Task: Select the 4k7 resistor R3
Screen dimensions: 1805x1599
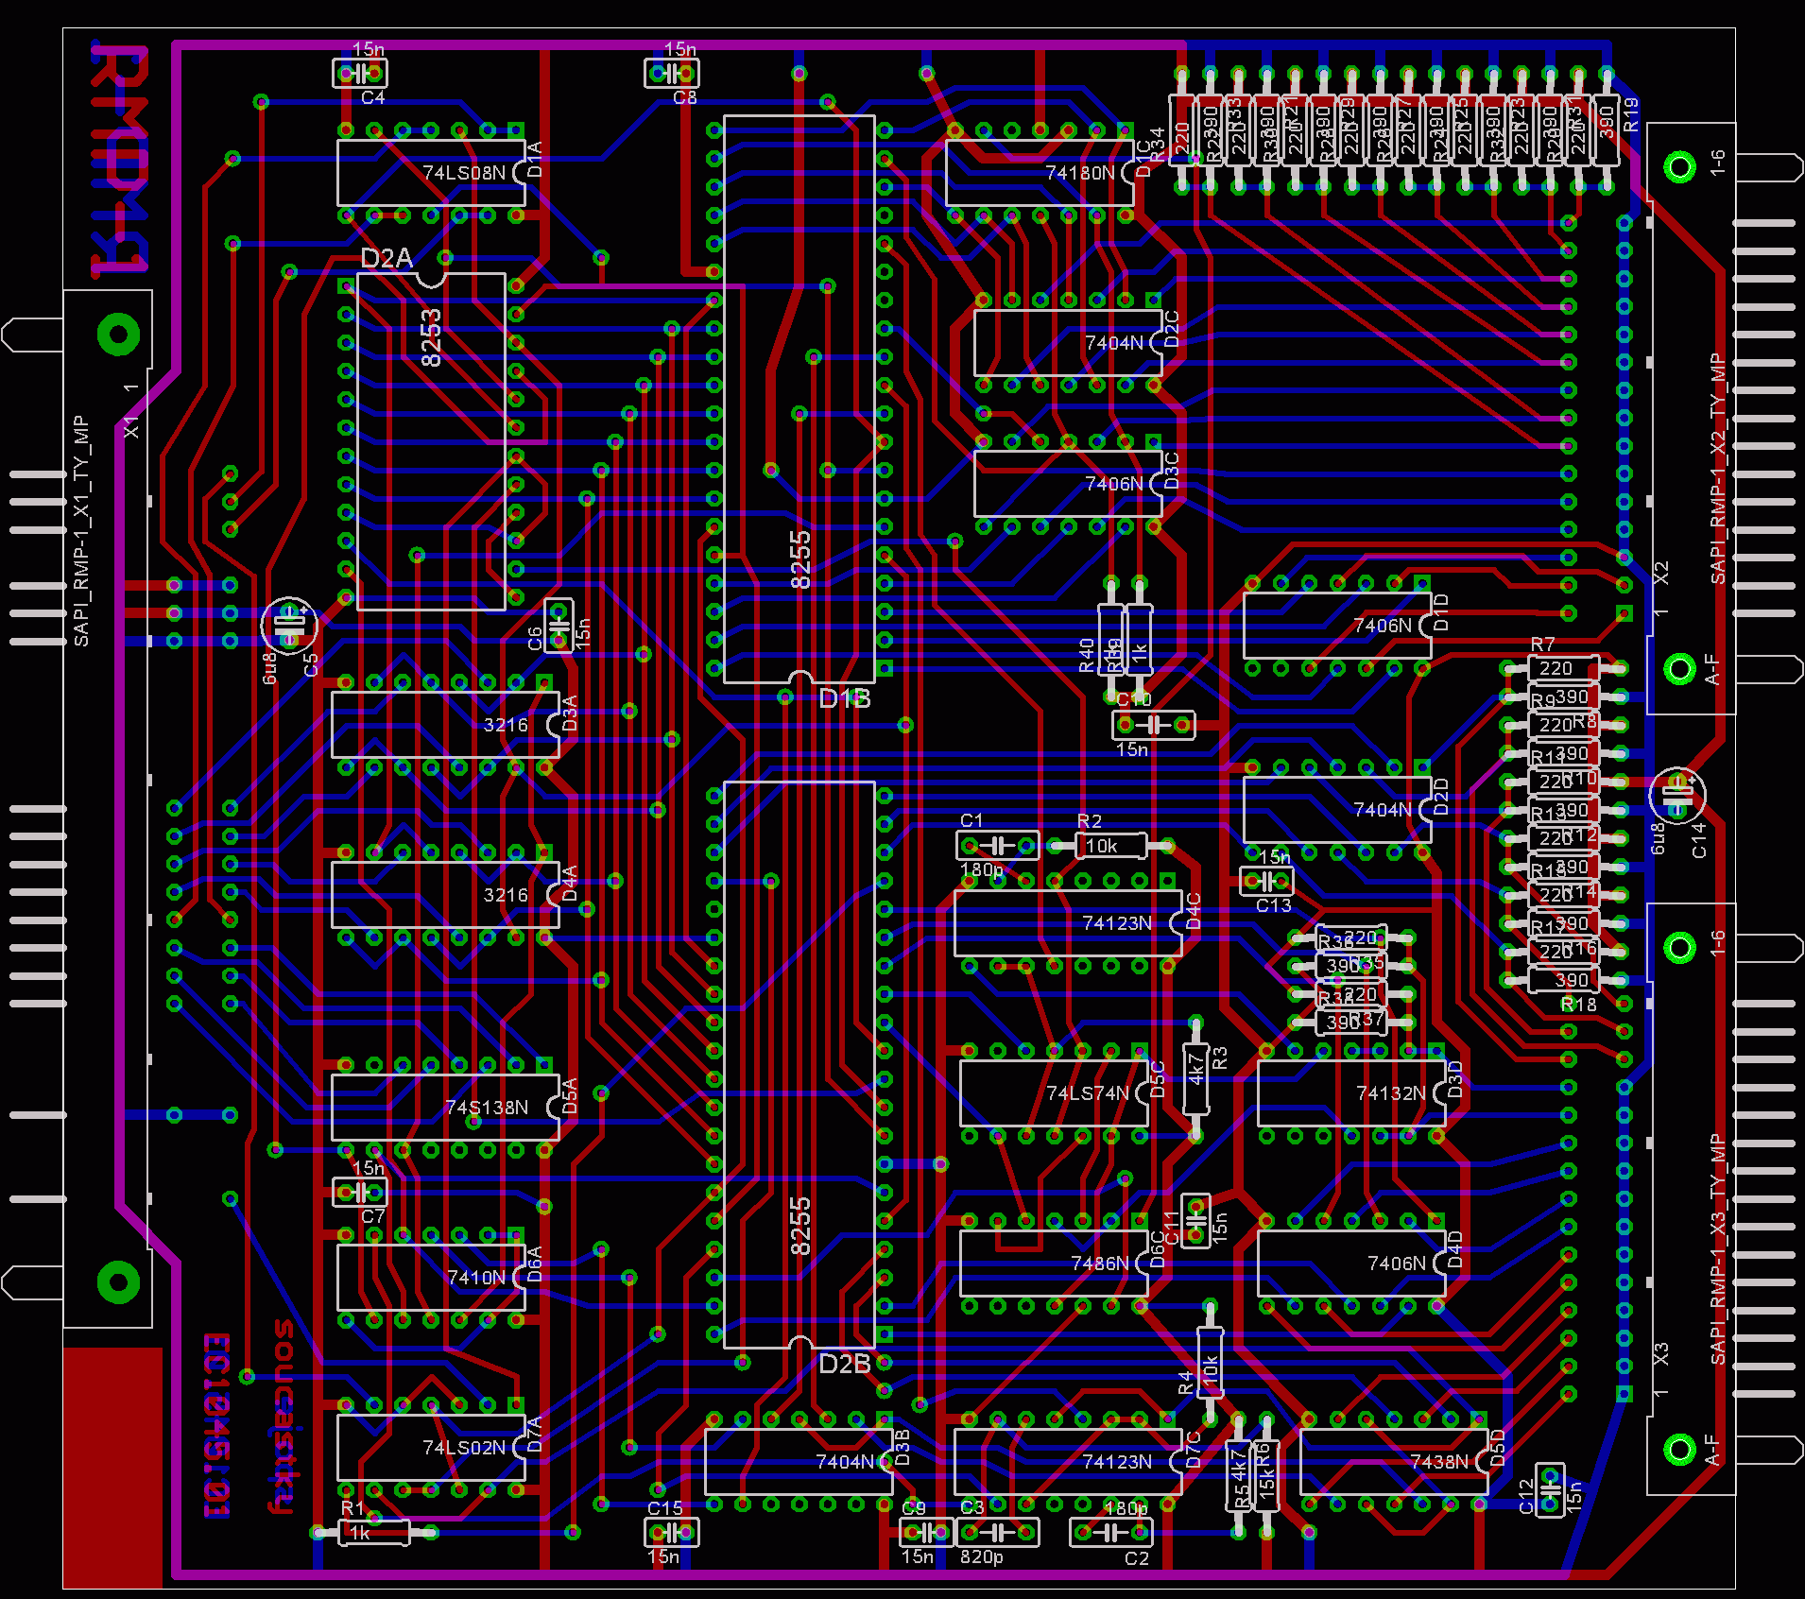Action: click(1195, 1078)
